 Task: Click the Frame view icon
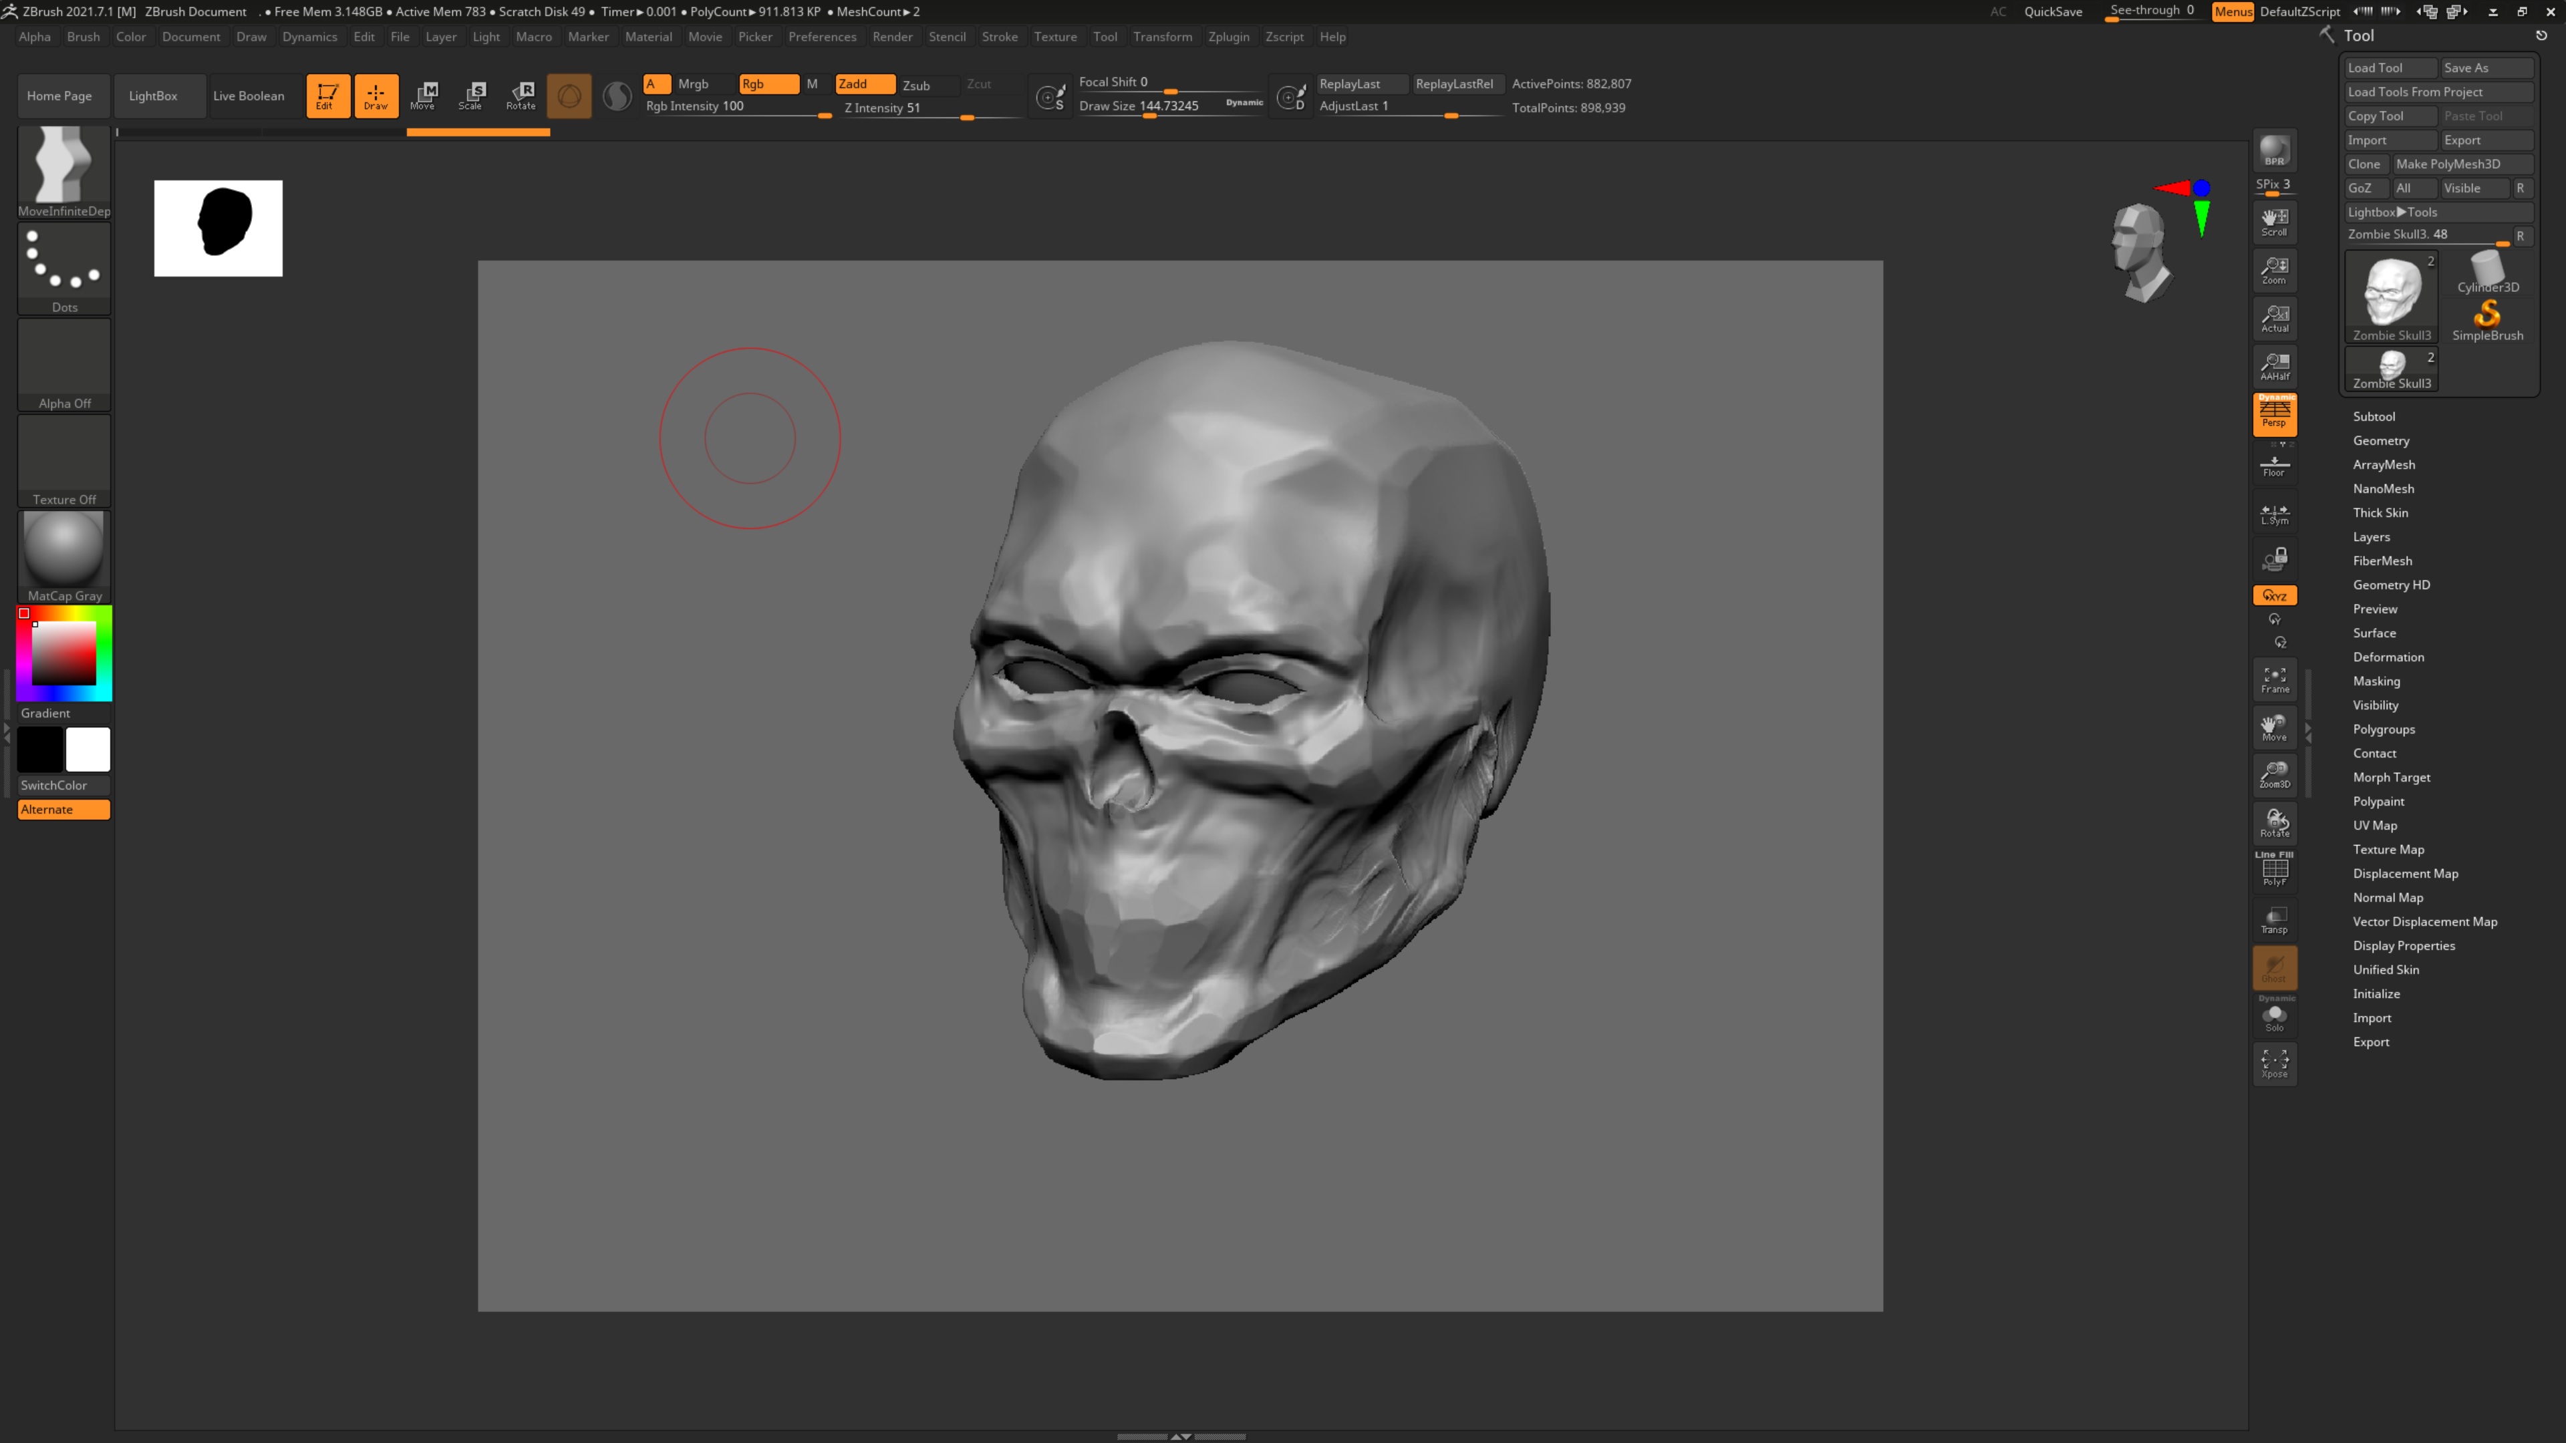(x=2274, y=680)
